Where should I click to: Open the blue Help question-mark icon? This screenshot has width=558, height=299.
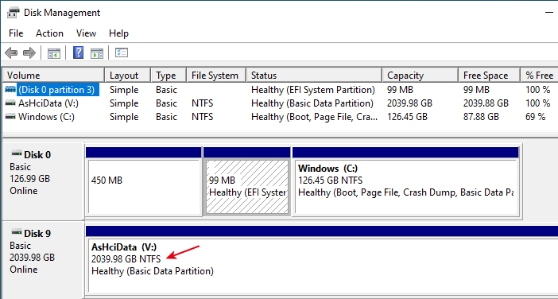(78, 52)
